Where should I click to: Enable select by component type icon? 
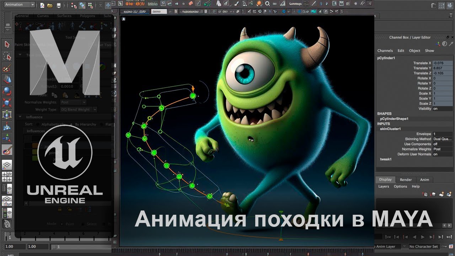coord(90,5)
